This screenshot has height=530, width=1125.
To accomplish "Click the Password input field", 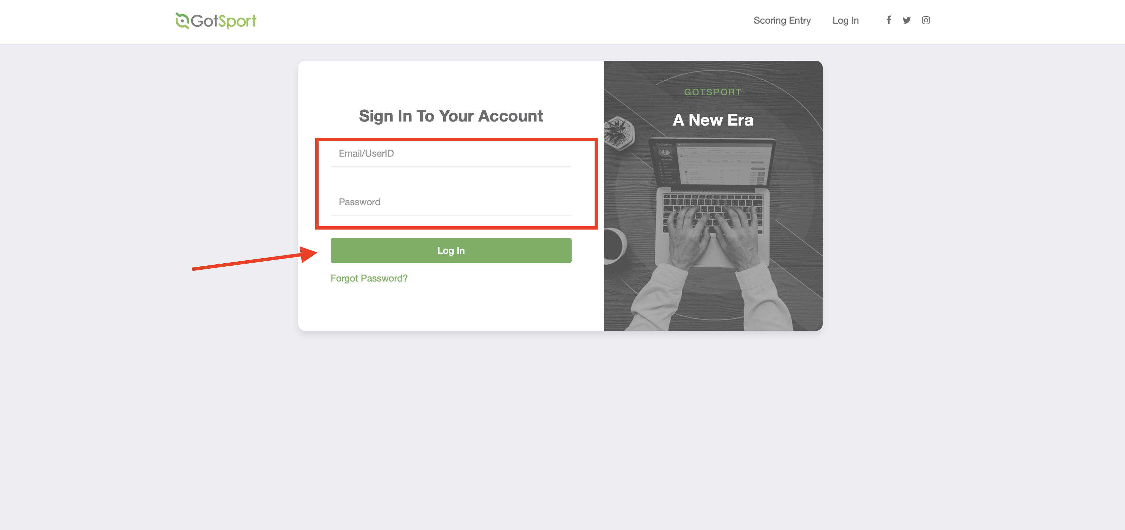I will click(x=451, y=202).
